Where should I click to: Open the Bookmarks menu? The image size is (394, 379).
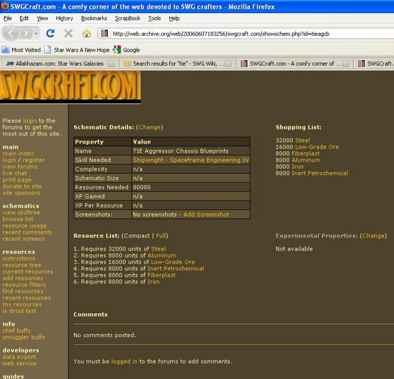(x=93, y=18)
